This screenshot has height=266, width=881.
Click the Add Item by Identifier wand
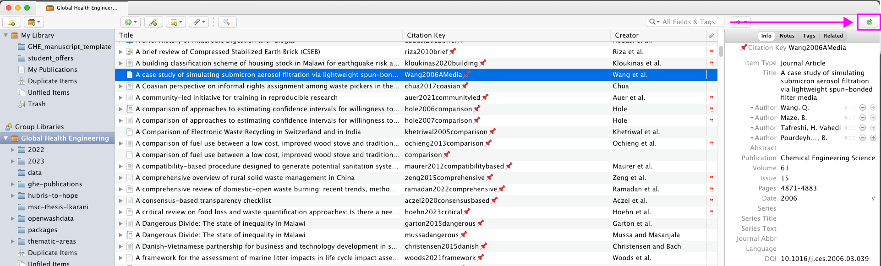[153, 22]
